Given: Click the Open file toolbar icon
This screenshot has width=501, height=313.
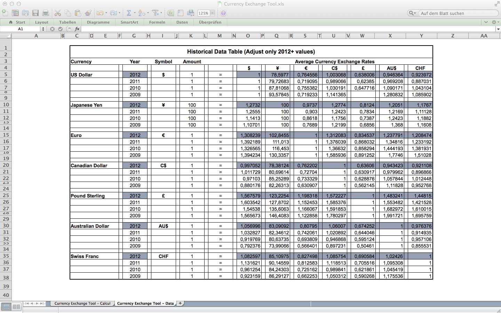Looking at the screenshot, I should (x=25, y=13).
